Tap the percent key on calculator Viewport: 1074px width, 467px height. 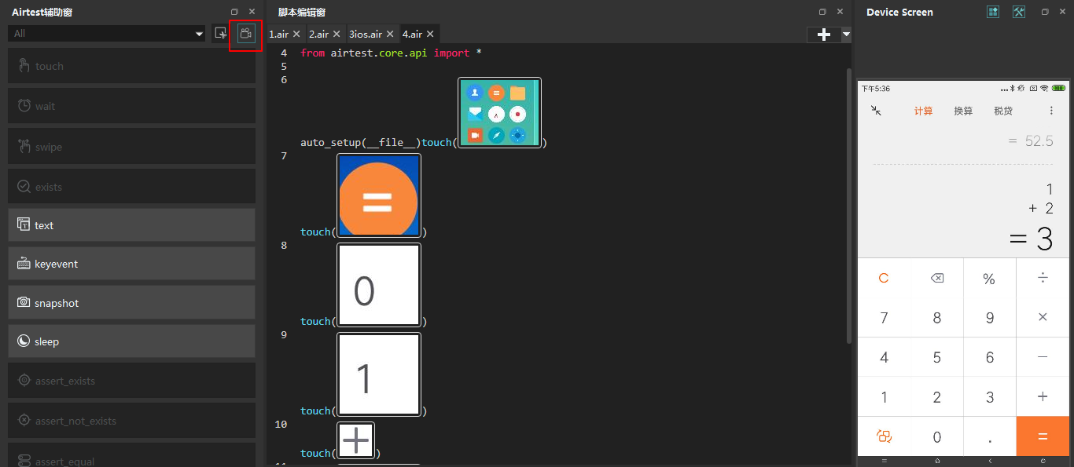(989, 278)
